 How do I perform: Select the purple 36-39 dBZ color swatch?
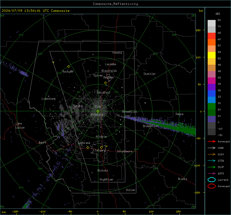[x=211, y=87]
